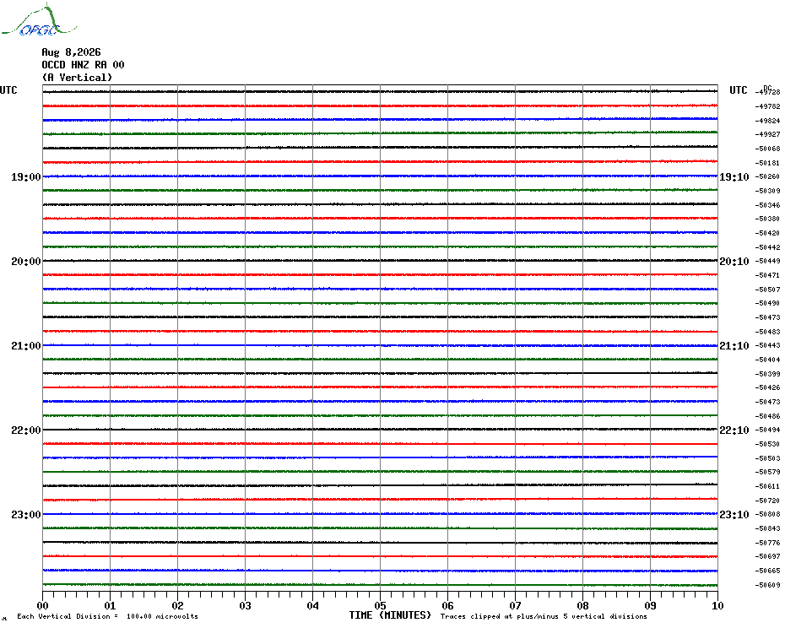Screen dimensions: 785x628
Task: Click the '22:00' time label
Action: [26, 430]
